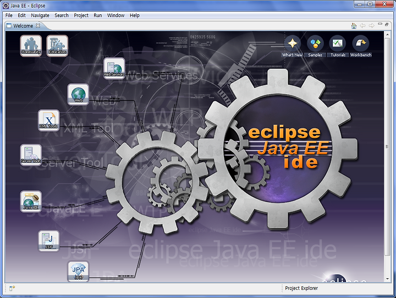The height and width of the screenshot is (298, 396).
Task: Go to the Workbench icon
Action: coord(361,44)
